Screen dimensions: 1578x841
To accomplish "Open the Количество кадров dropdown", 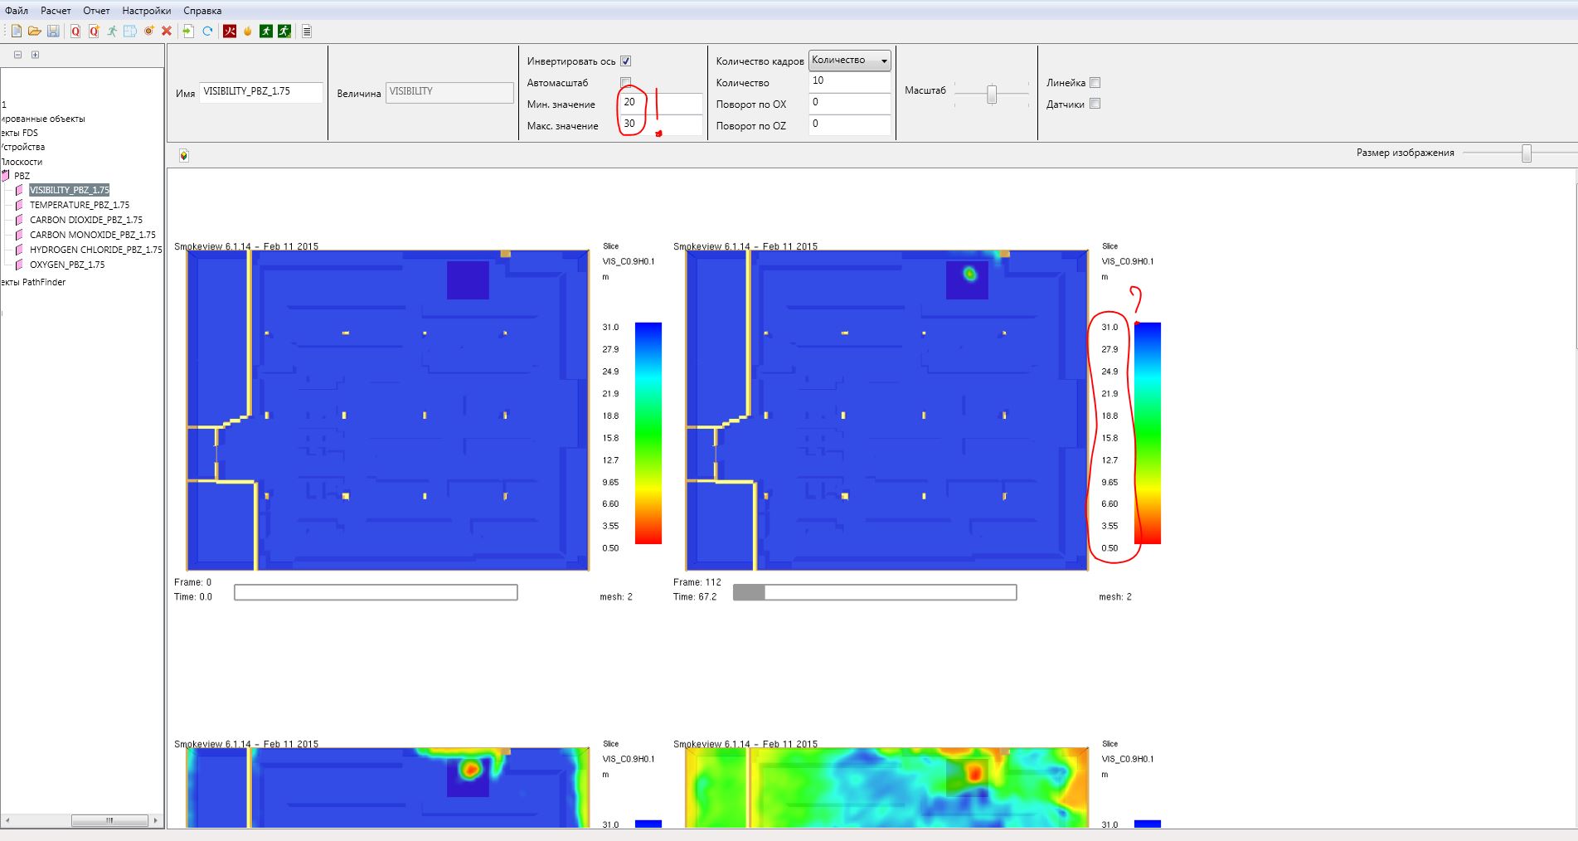I will coord(850,60).
